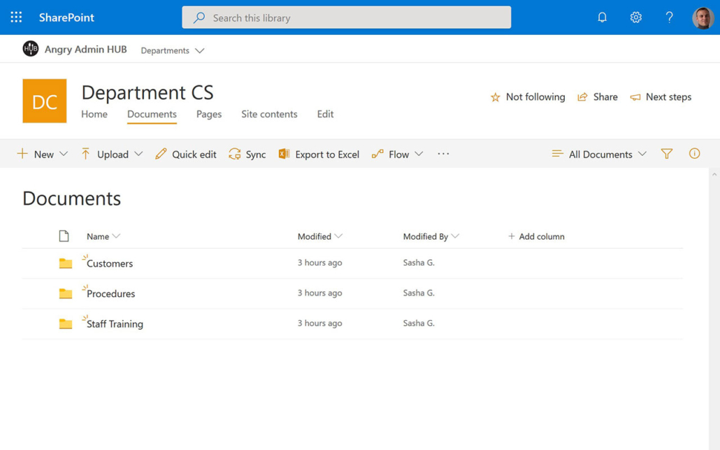
Task: Select the Documents navigation tab
Action: pos(152,114)
